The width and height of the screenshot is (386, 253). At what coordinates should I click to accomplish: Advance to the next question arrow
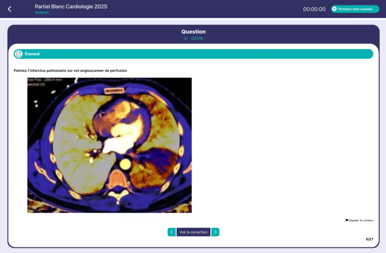215,232
